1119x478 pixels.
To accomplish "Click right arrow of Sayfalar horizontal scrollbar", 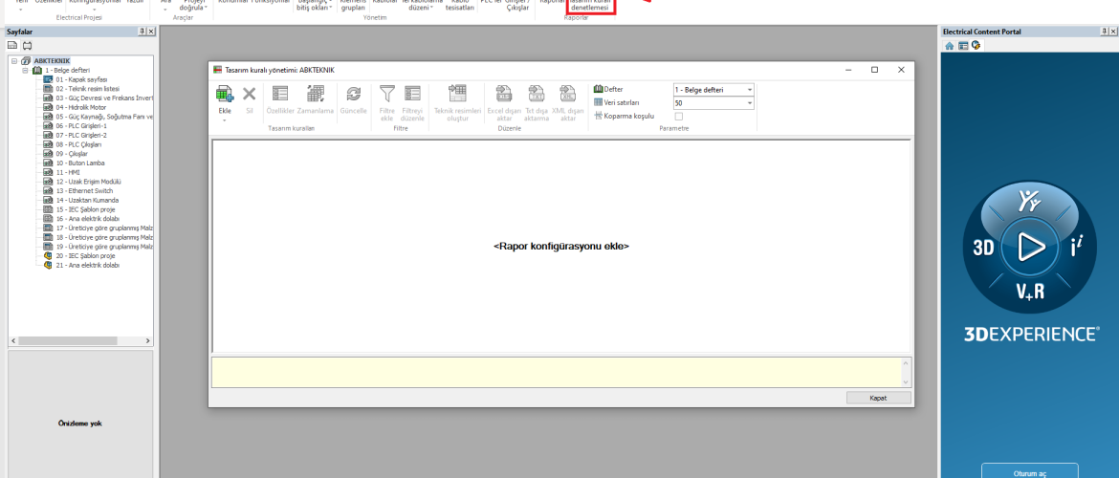I will click(x=148, y=341).
